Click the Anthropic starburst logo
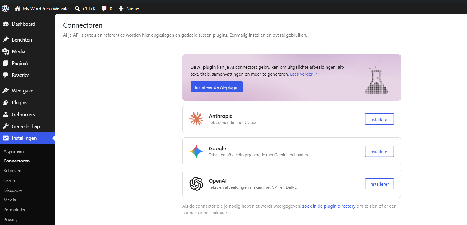Viewport: 467px width, 225px height. tap(196, 119)
